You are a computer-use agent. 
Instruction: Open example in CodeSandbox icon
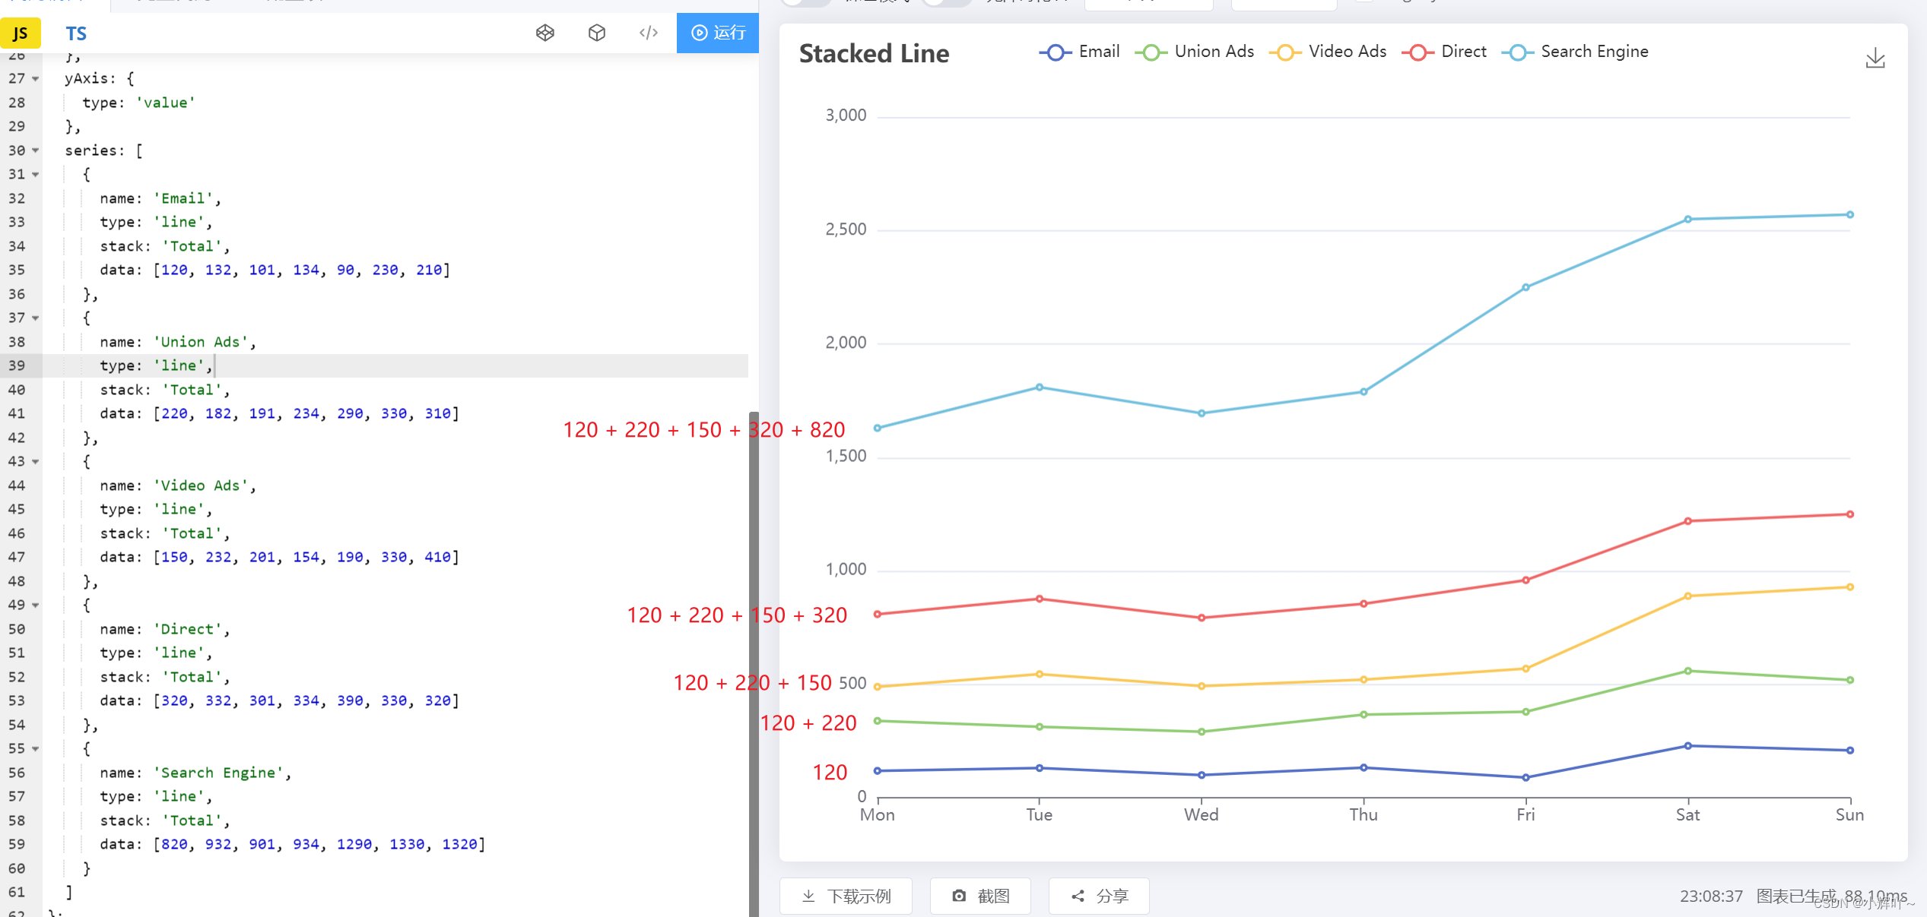click(x=597, y=33)
